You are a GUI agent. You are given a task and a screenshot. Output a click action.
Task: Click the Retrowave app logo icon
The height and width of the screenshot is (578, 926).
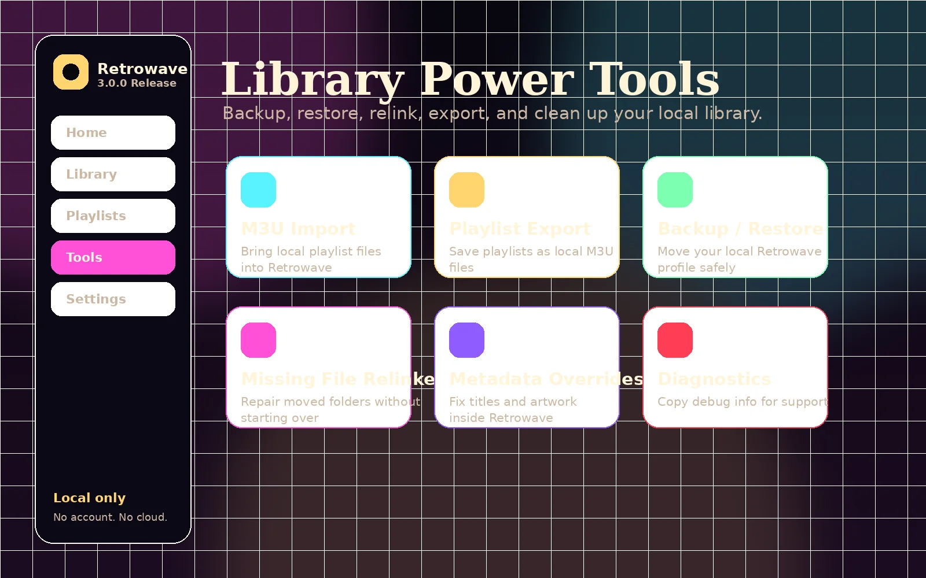point(71,72)
